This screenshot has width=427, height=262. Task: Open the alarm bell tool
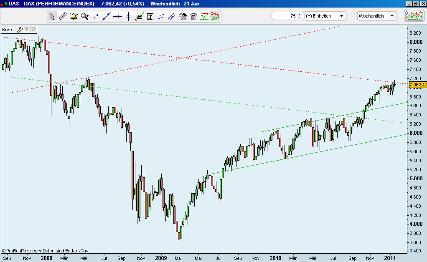click(73, 16)
